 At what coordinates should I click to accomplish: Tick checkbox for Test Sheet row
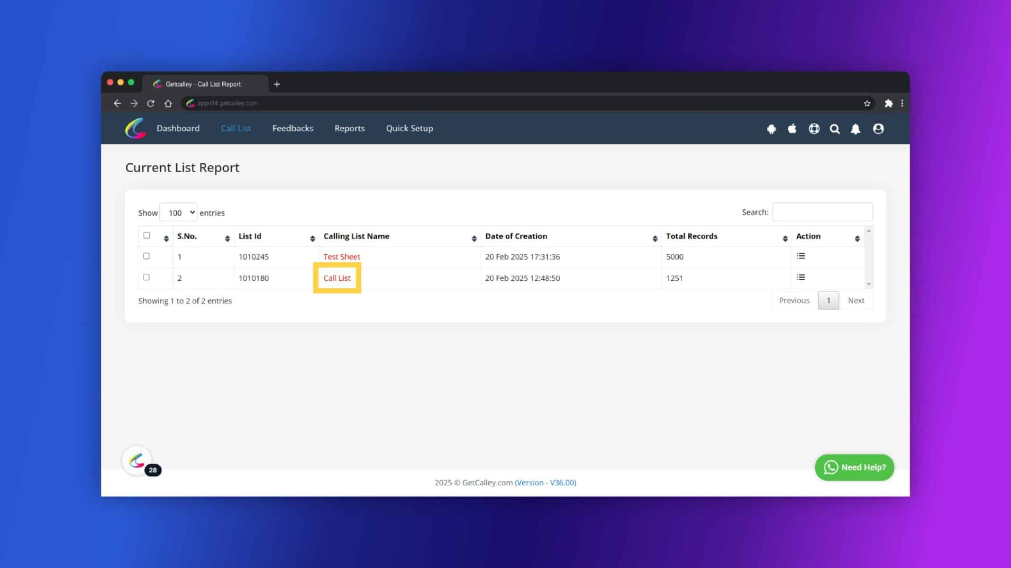pos(146,256)
